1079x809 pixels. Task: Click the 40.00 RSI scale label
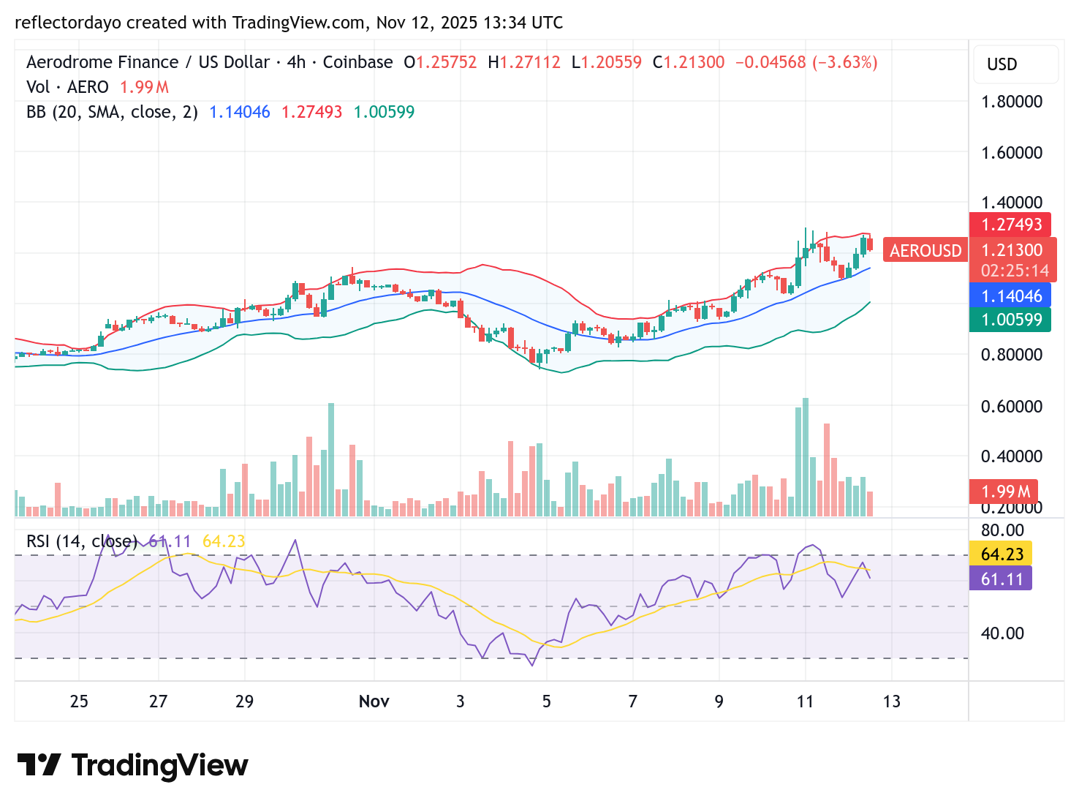pyautogui.click(x=1002, y=633)
